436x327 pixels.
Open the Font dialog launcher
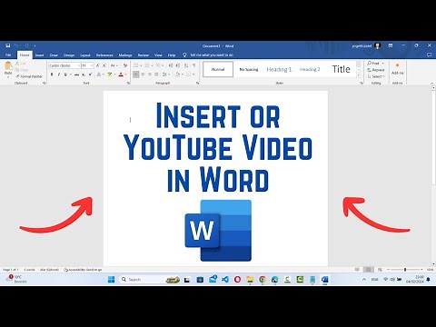tap(128, 83)
